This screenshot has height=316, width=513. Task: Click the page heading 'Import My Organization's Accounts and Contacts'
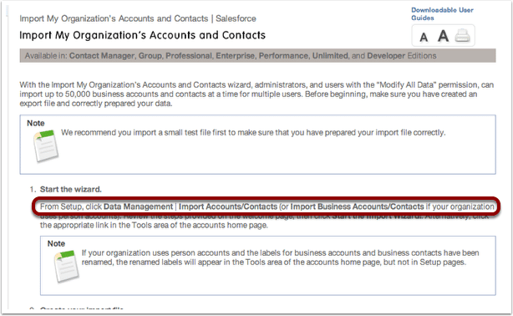coord(142,35)
